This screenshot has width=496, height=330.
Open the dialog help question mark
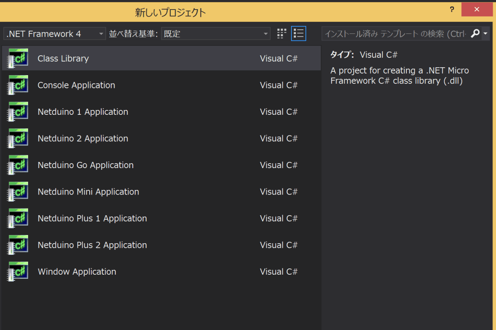pos(452,9)
